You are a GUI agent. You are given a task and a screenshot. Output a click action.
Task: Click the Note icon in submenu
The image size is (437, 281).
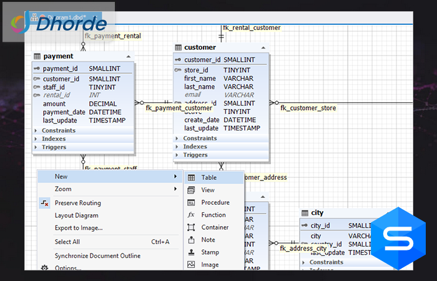tap(191, 240)
